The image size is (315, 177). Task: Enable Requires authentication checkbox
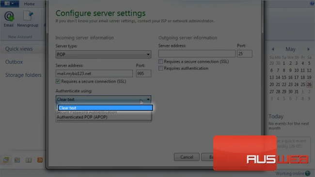pyautogui.click(x=160, y=68)
